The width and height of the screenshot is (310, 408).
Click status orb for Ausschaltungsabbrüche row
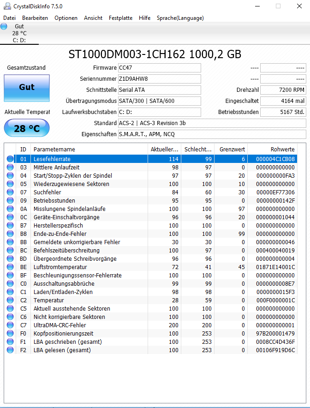tap(10, 283)
